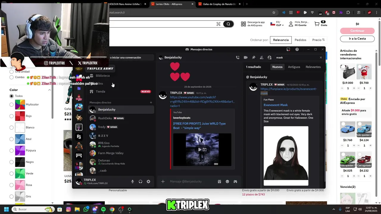Switch search results to Relevantes tab
The height and width of the screenshot is (214, 381).
(313, 67)
